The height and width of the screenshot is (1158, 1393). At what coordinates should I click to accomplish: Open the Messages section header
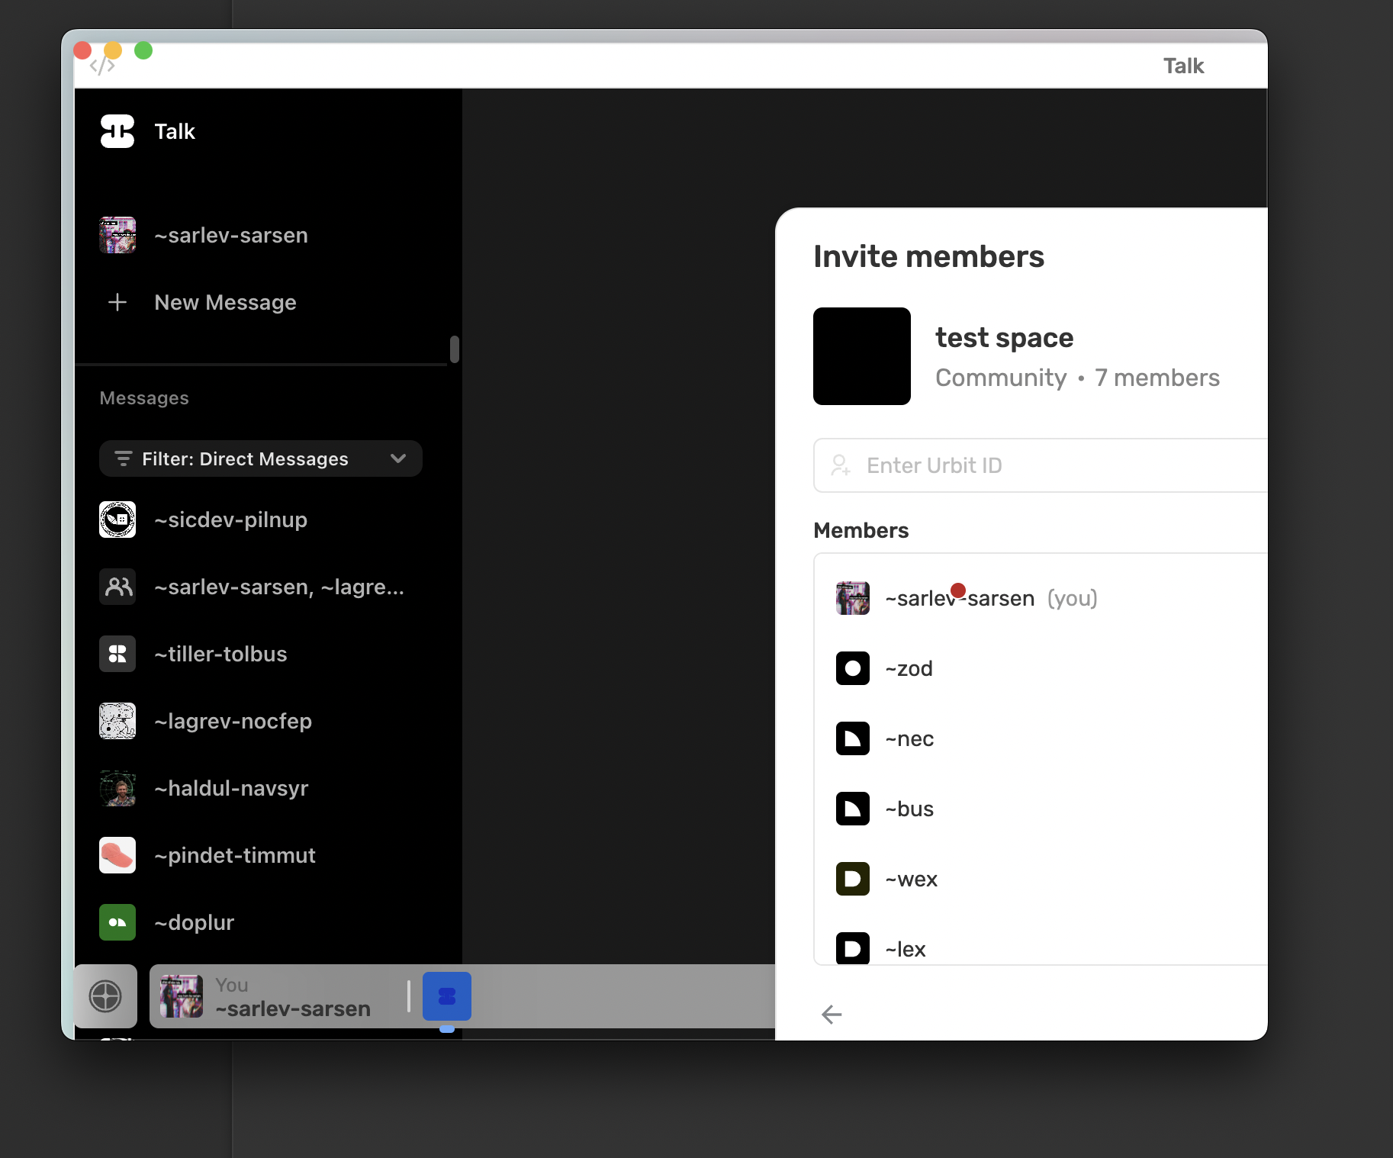[x=144, y=397]
